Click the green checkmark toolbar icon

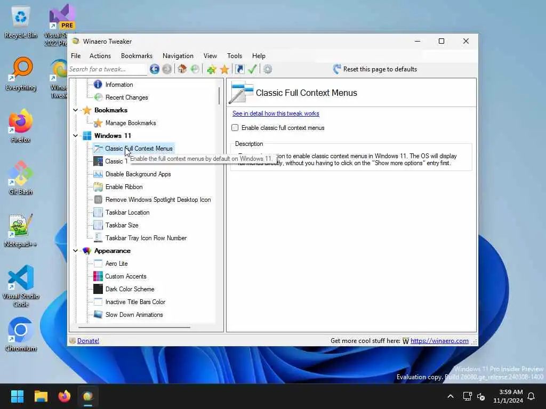point(252,69)
